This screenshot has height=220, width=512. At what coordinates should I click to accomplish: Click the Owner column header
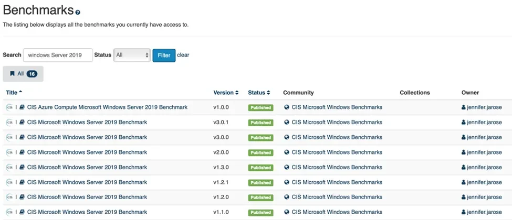470,93
